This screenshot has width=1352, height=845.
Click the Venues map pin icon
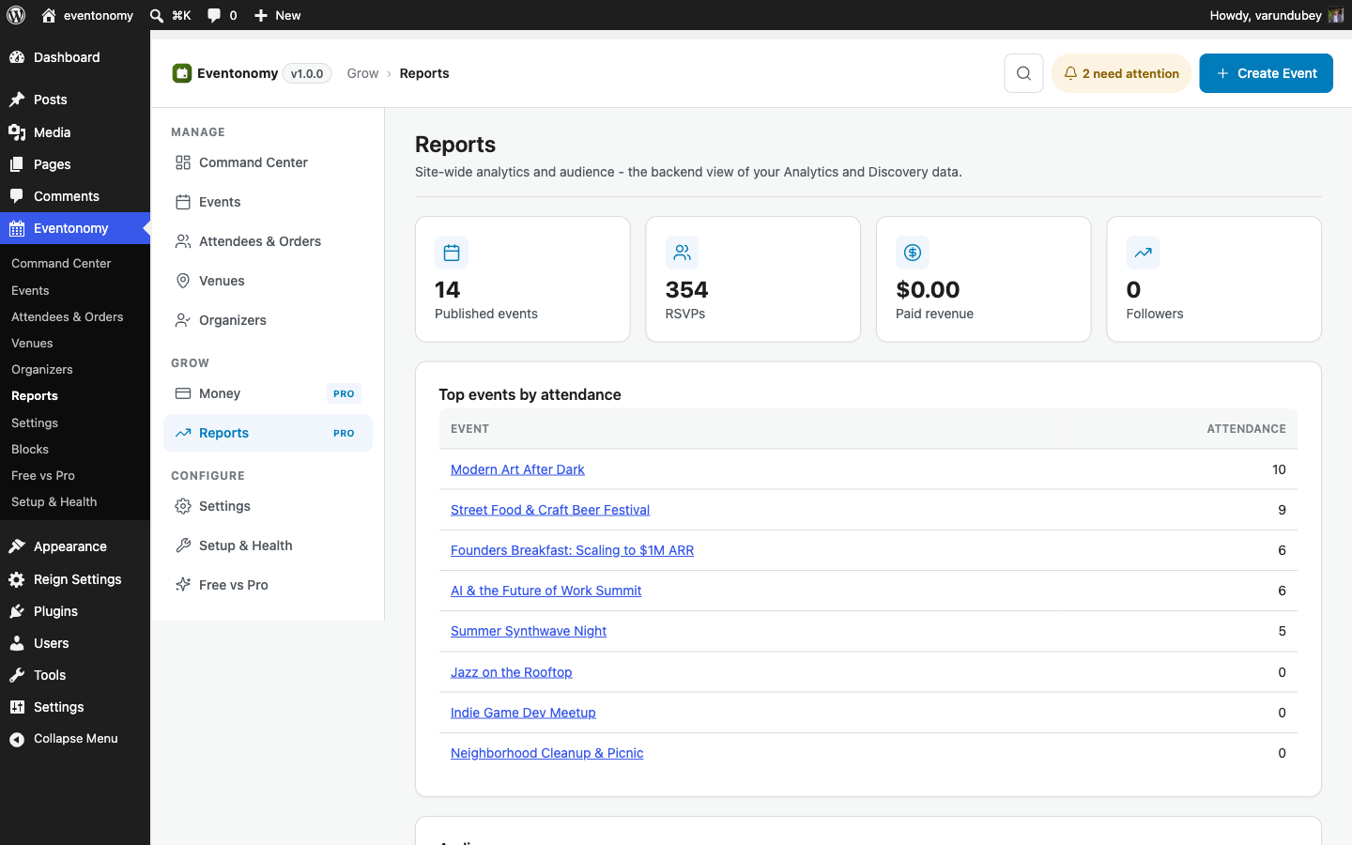click(x=183, y=281)
